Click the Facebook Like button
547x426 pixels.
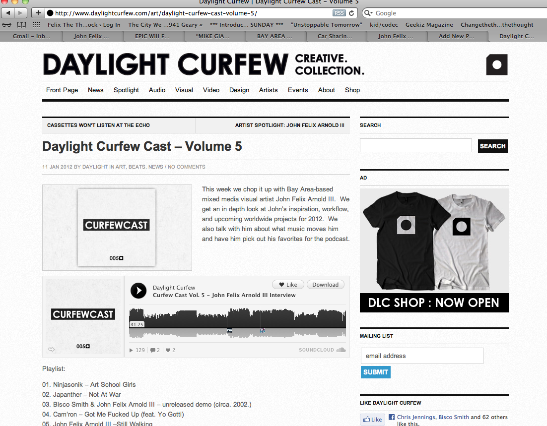[373, 420]
